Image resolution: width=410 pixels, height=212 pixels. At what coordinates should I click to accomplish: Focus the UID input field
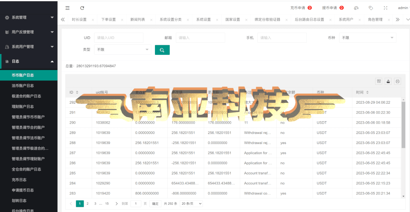119,38
